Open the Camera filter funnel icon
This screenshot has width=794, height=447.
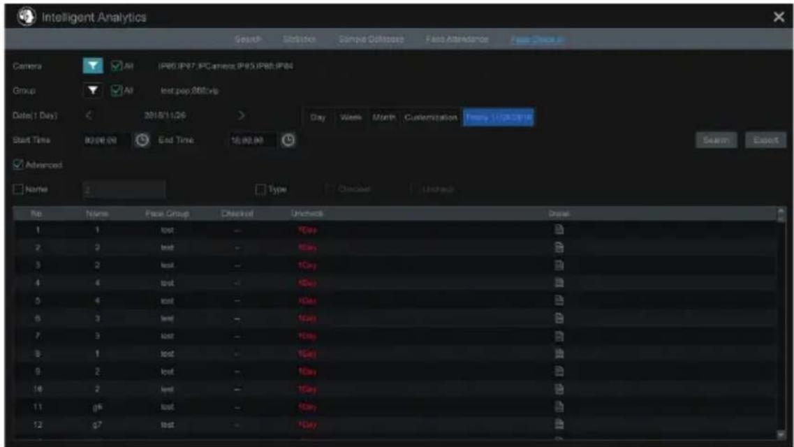[93, 66]
